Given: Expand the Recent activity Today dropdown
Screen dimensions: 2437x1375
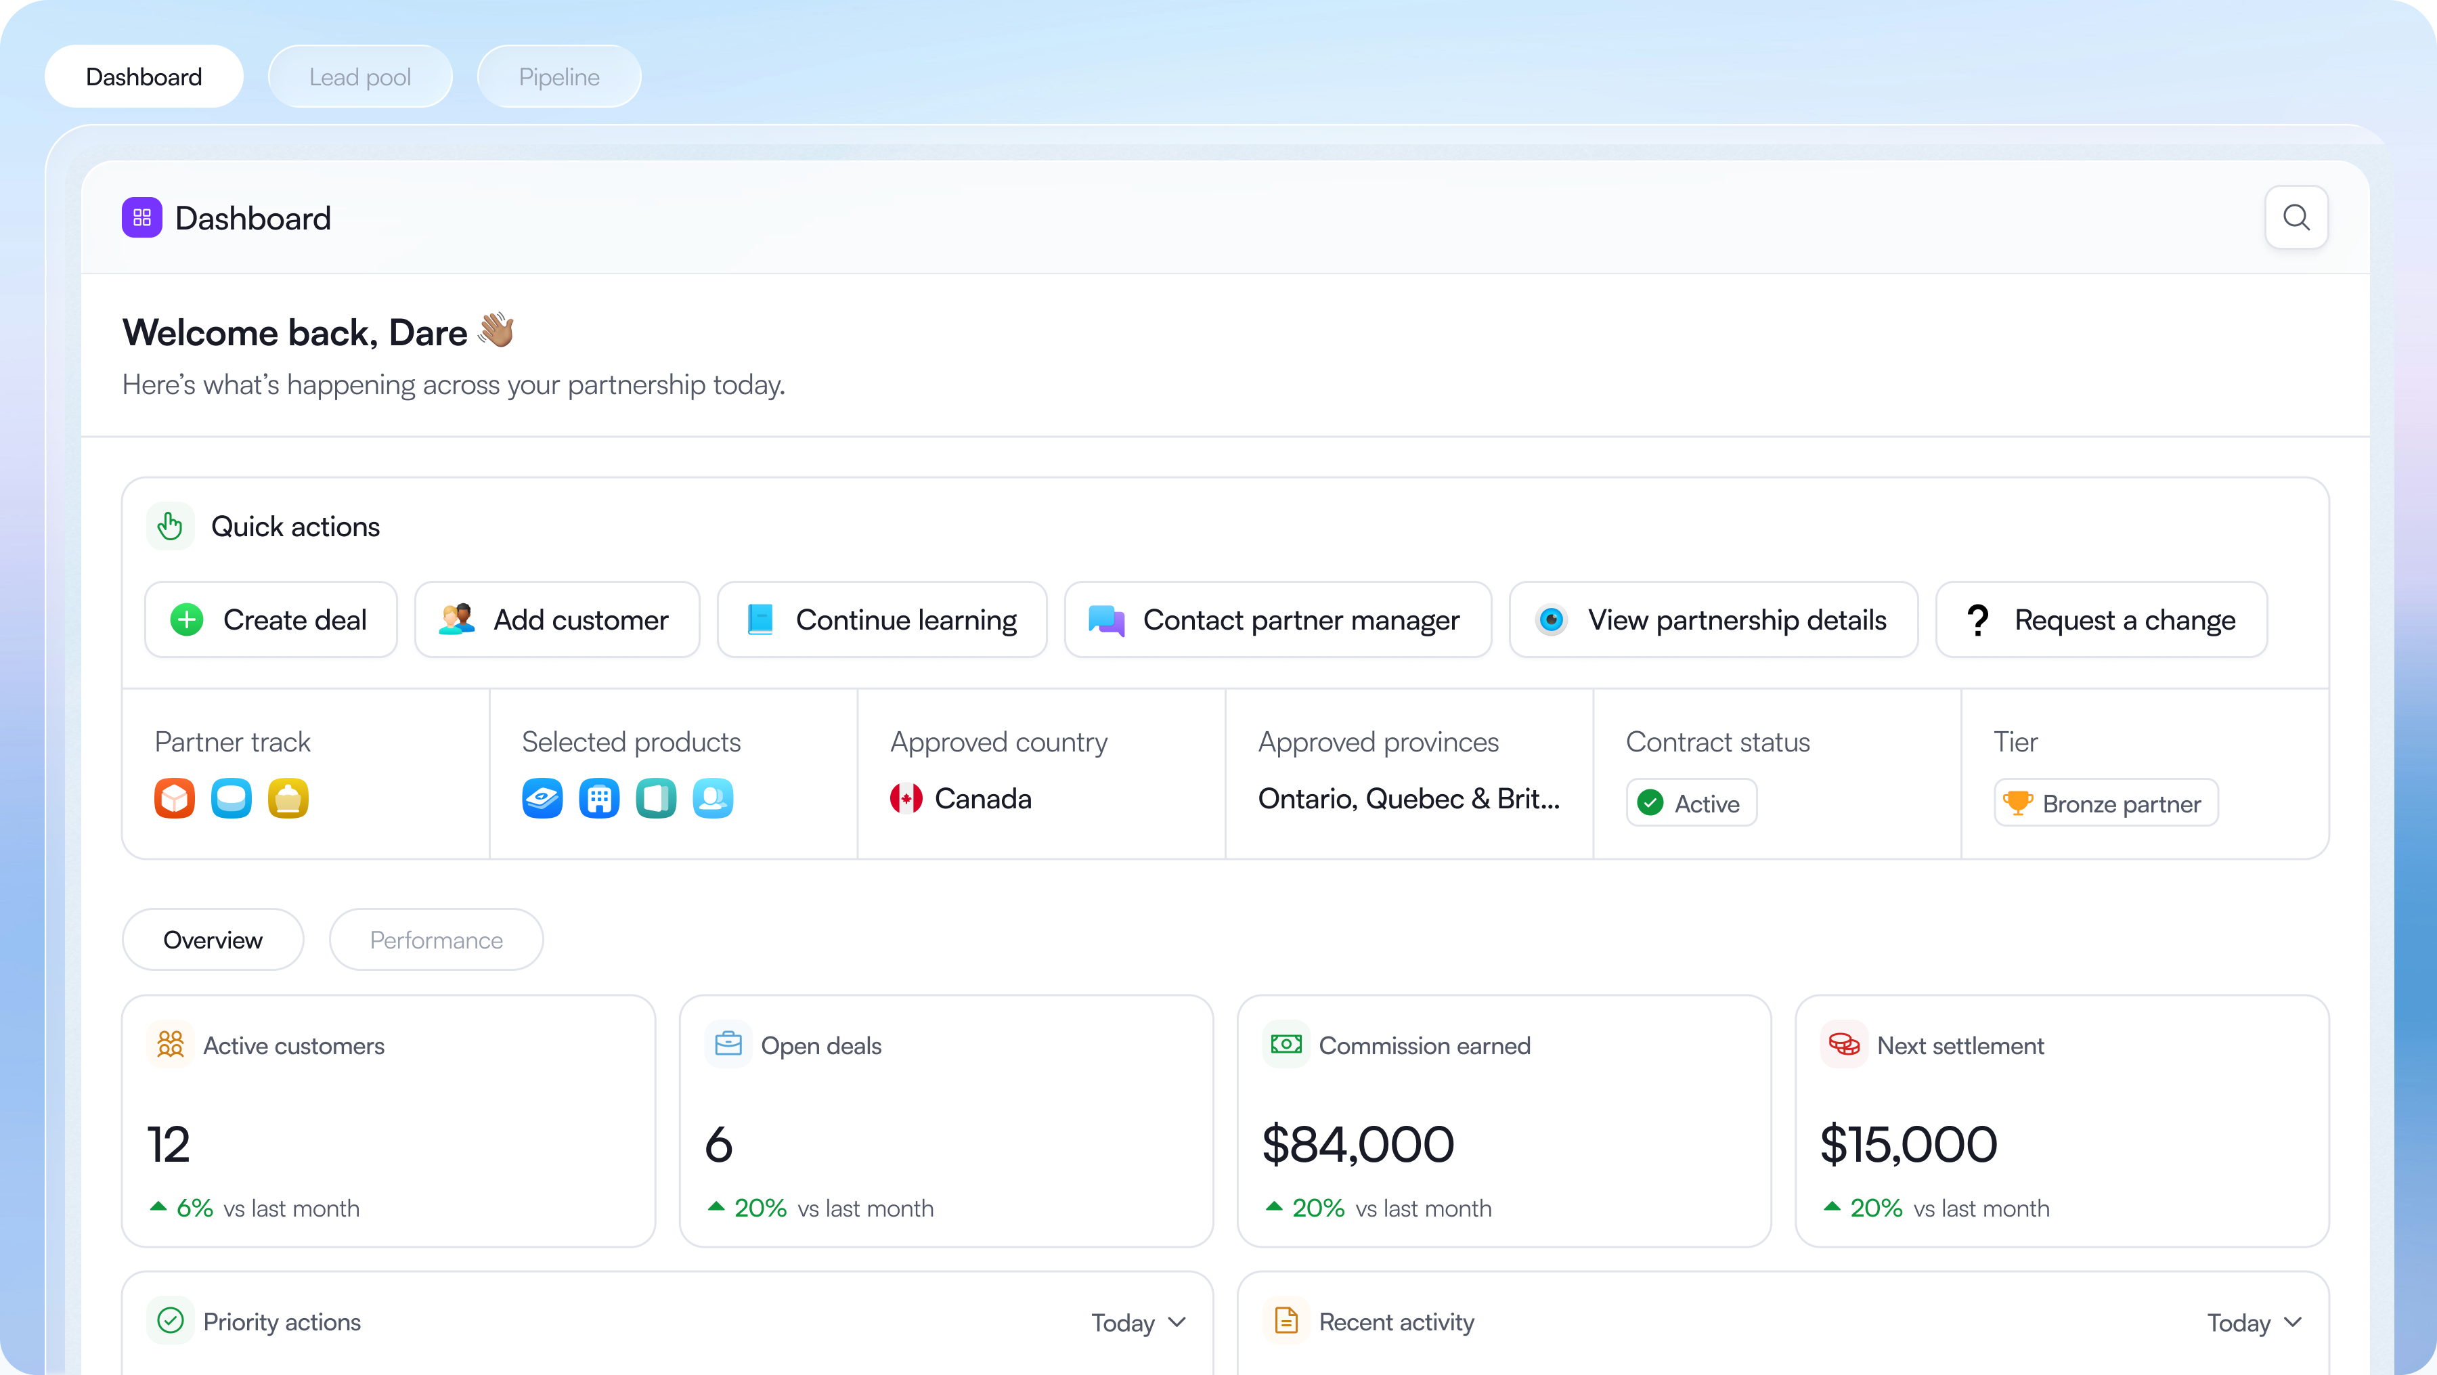Looking at the screenshot, I should (2254, 1322).
